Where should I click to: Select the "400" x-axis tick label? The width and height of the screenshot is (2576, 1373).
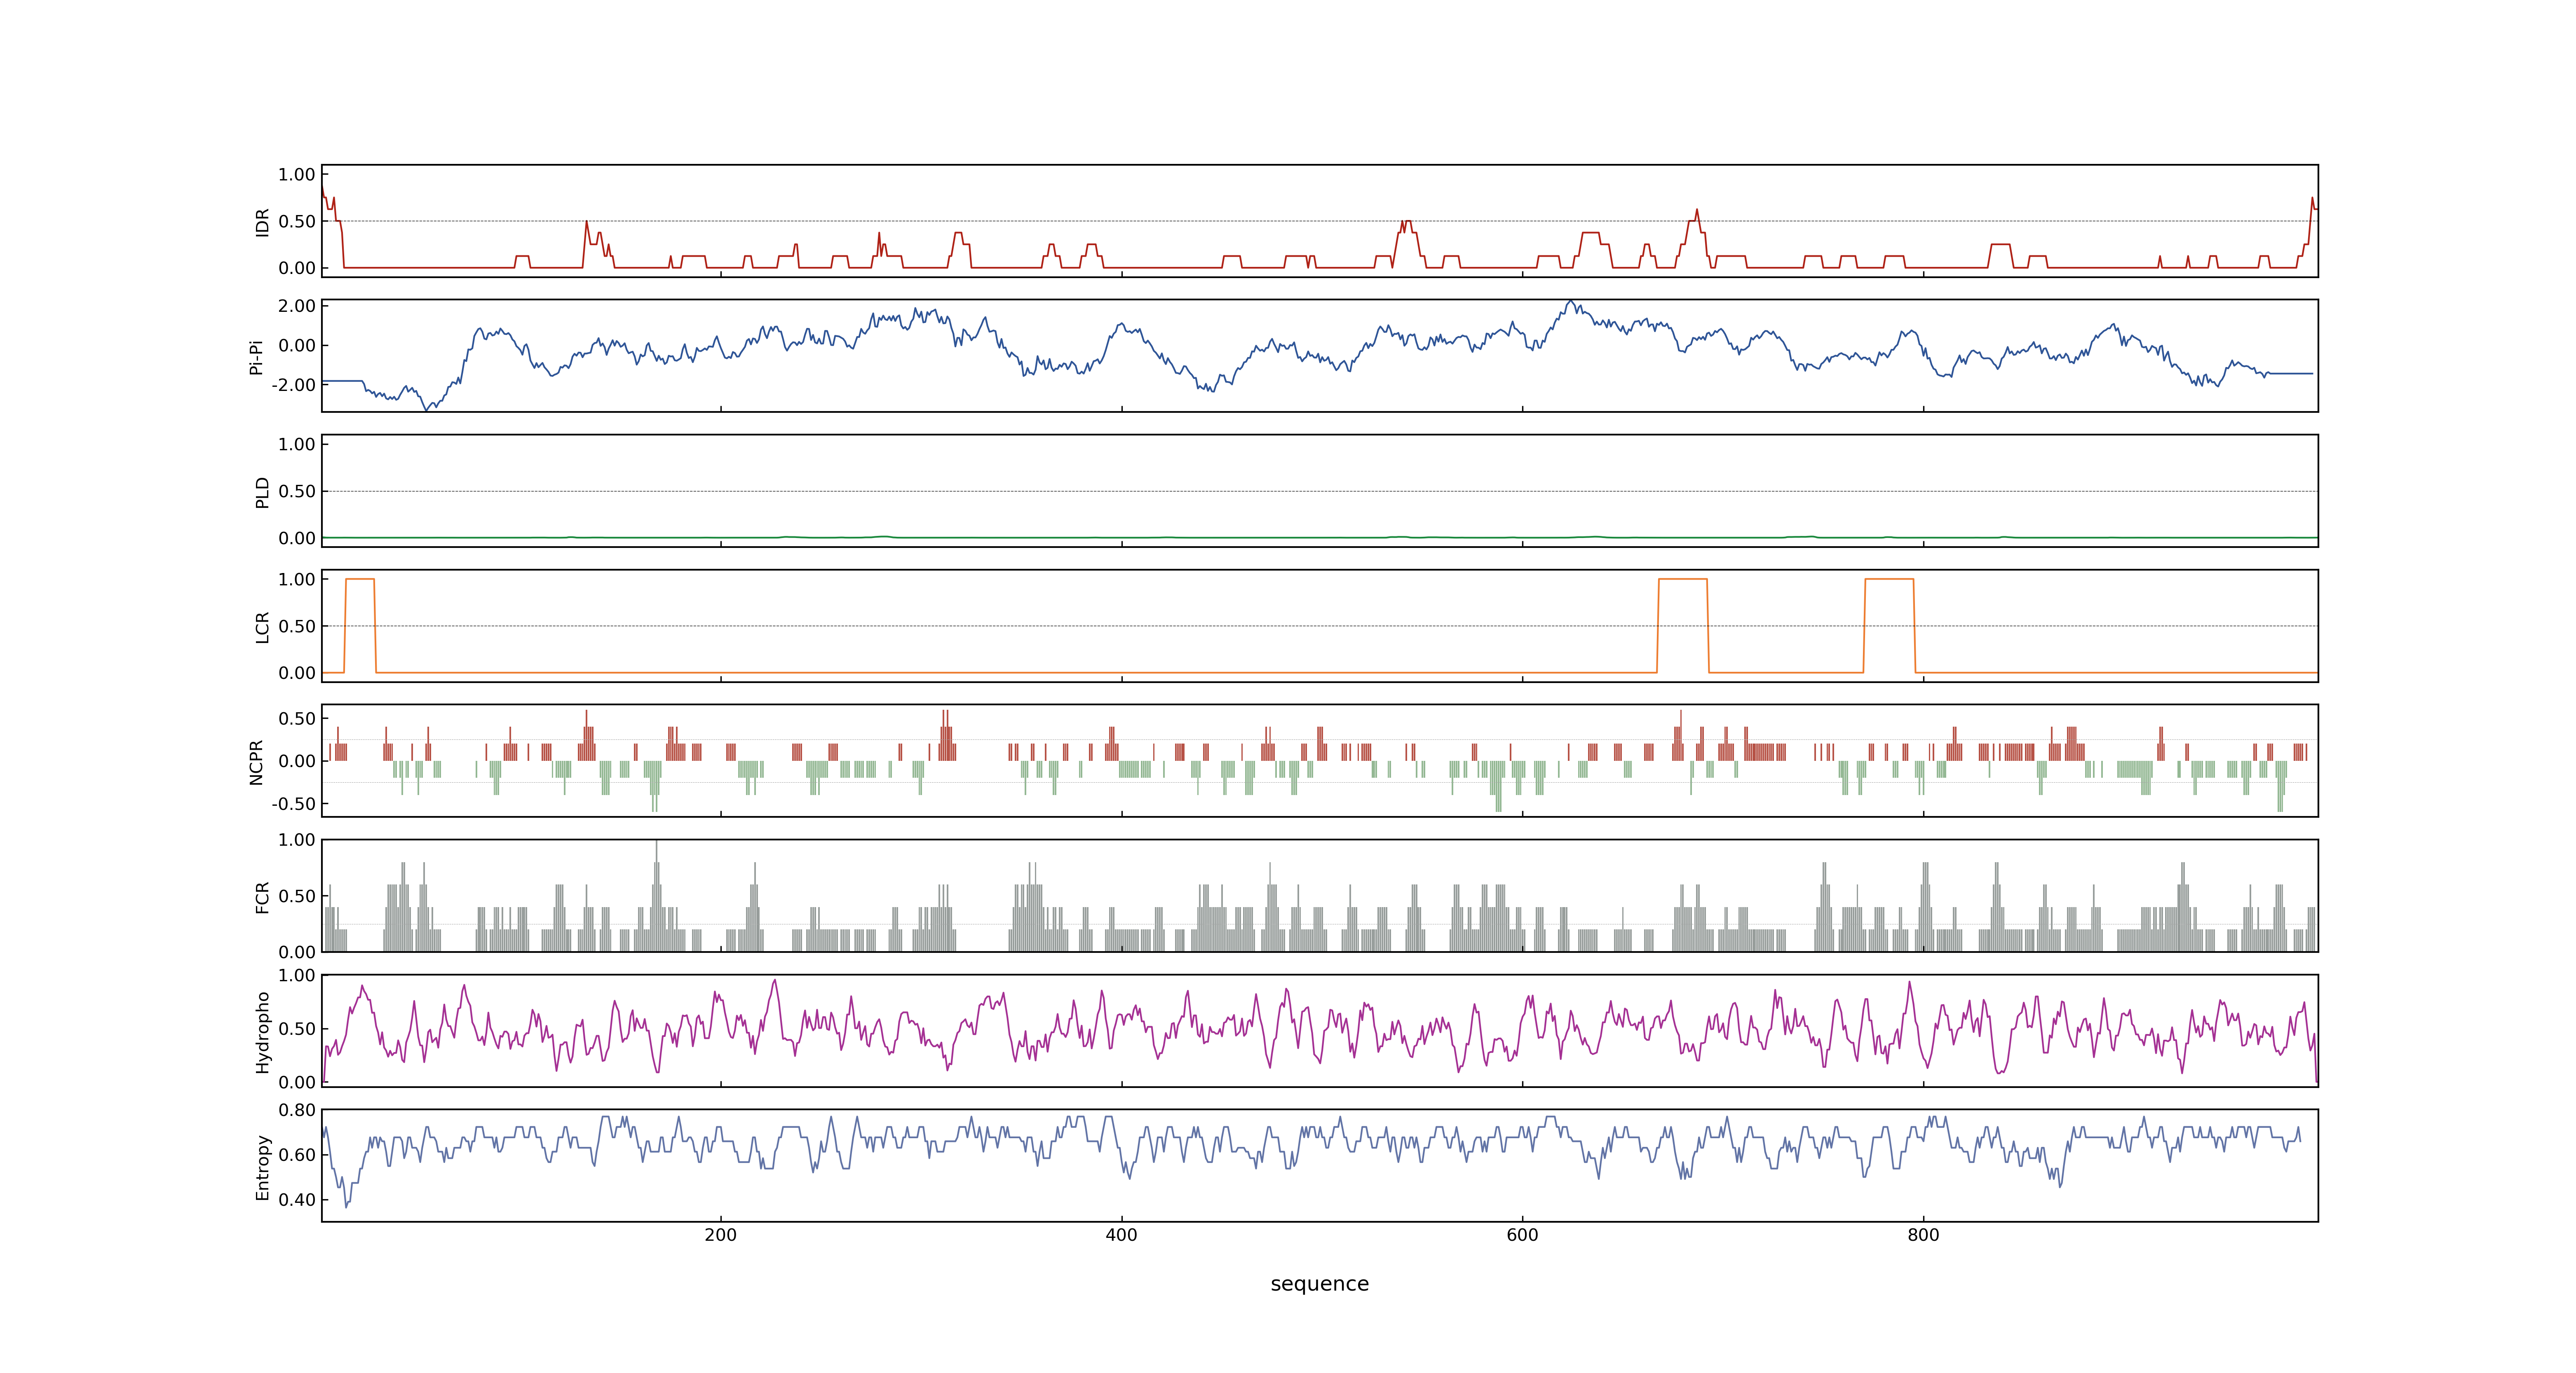1121,1235
